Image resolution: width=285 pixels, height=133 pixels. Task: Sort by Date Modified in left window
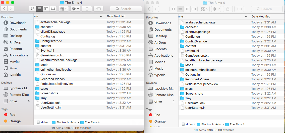(x=116, y=16)
